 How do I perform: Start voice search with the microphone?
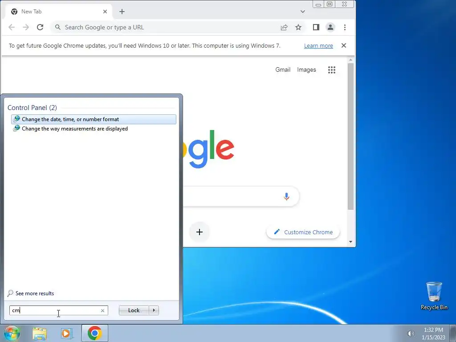[x=286, y=196]
